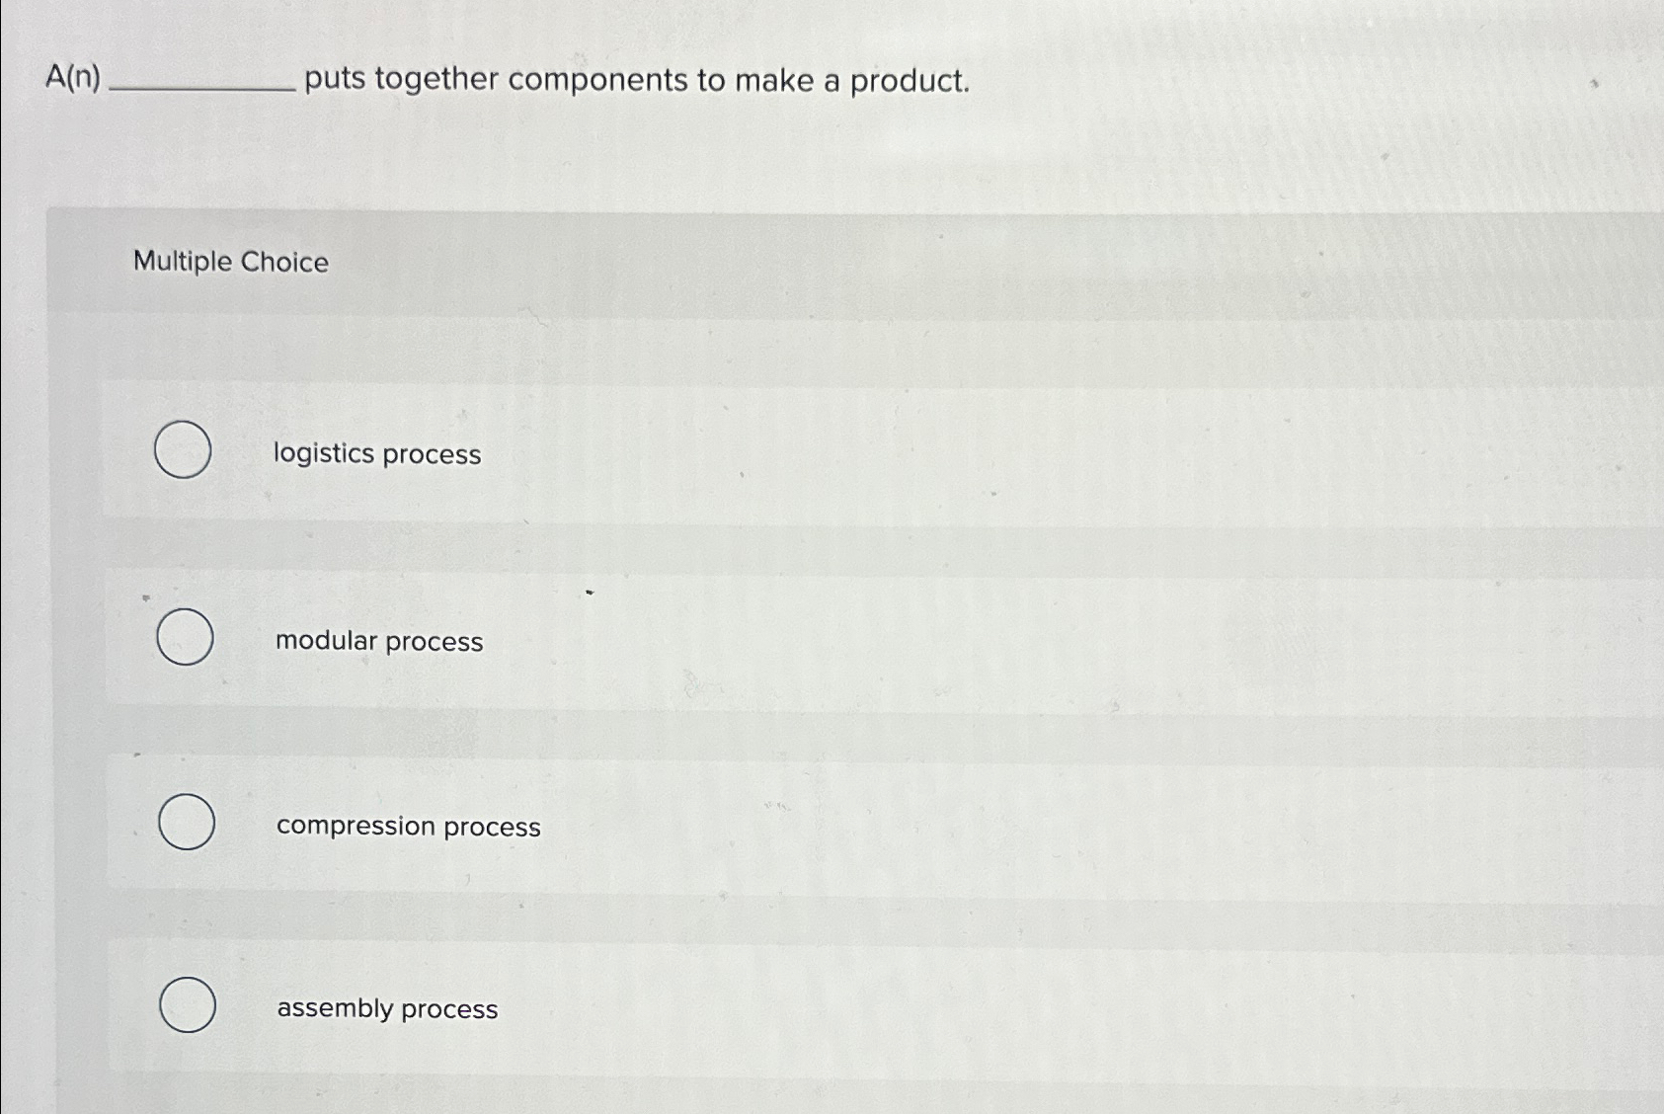Select the modular process radio button
The width and height of the screenshot is (1664, 1114).
click(184, 635)
